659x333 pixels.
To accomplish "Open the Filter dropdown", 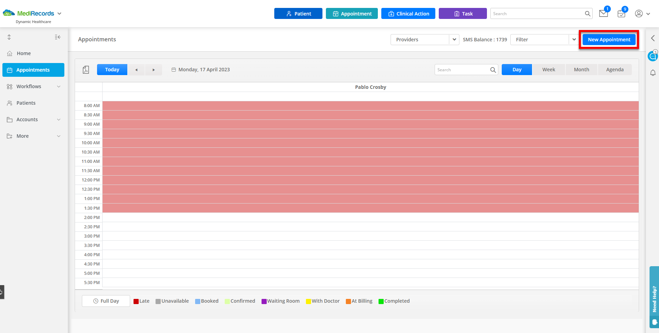I will 544,40.
